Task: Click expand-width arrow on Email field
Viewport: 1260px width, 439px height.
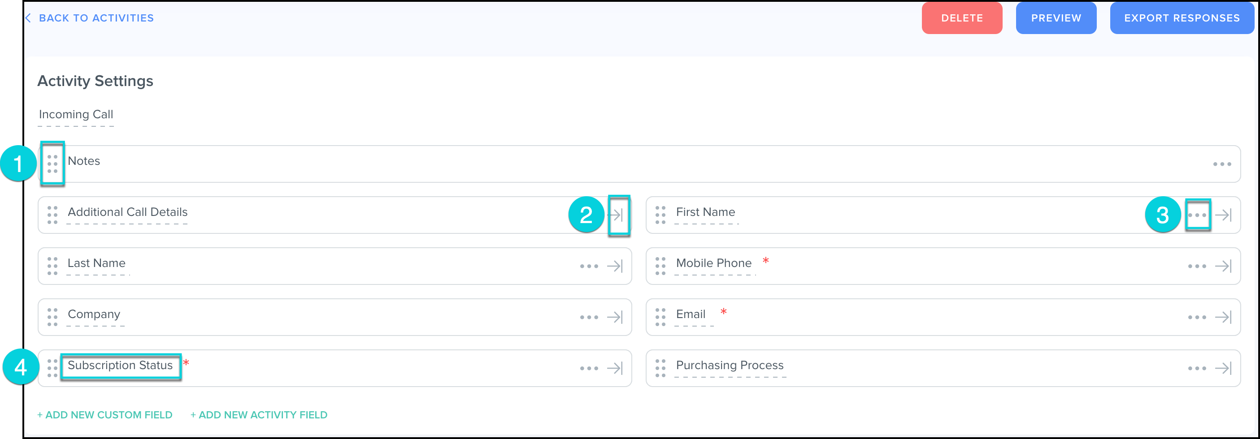Action: (1223, 317)
